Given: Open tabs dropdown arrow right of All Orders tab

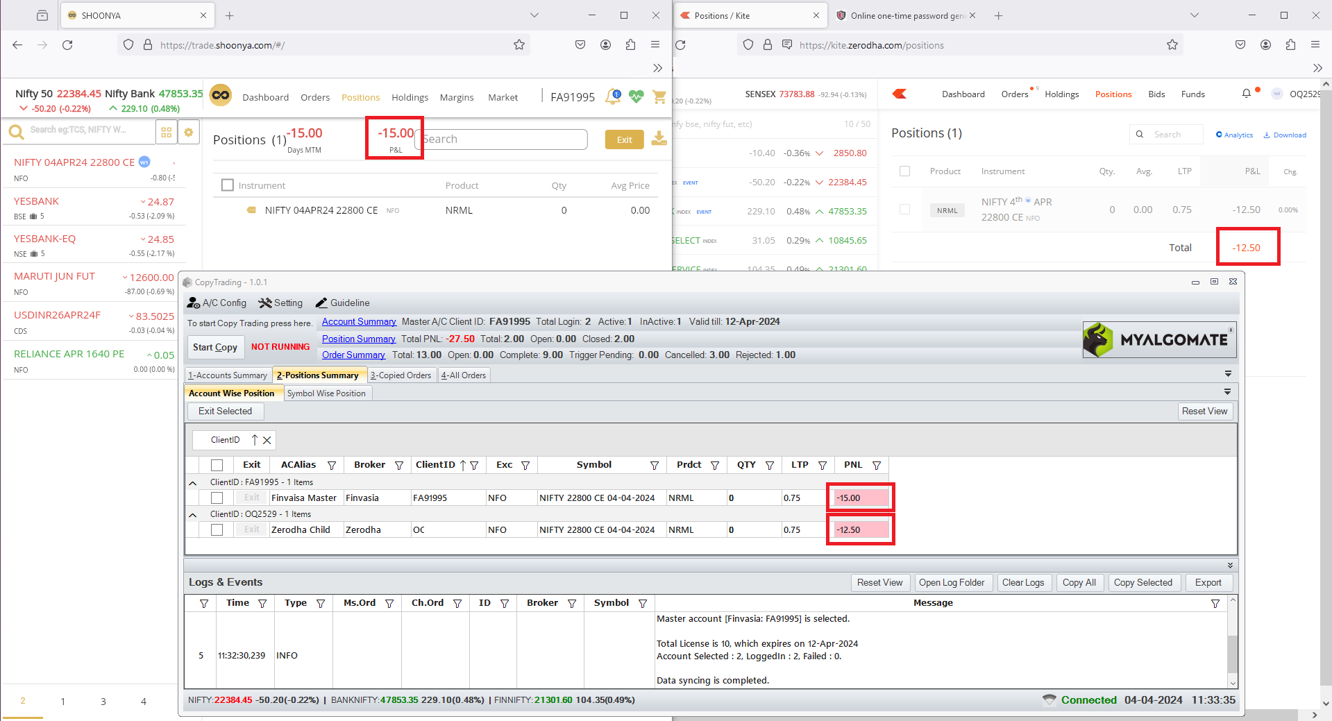Looking at the screenshot, I should tap(1228, 374).
